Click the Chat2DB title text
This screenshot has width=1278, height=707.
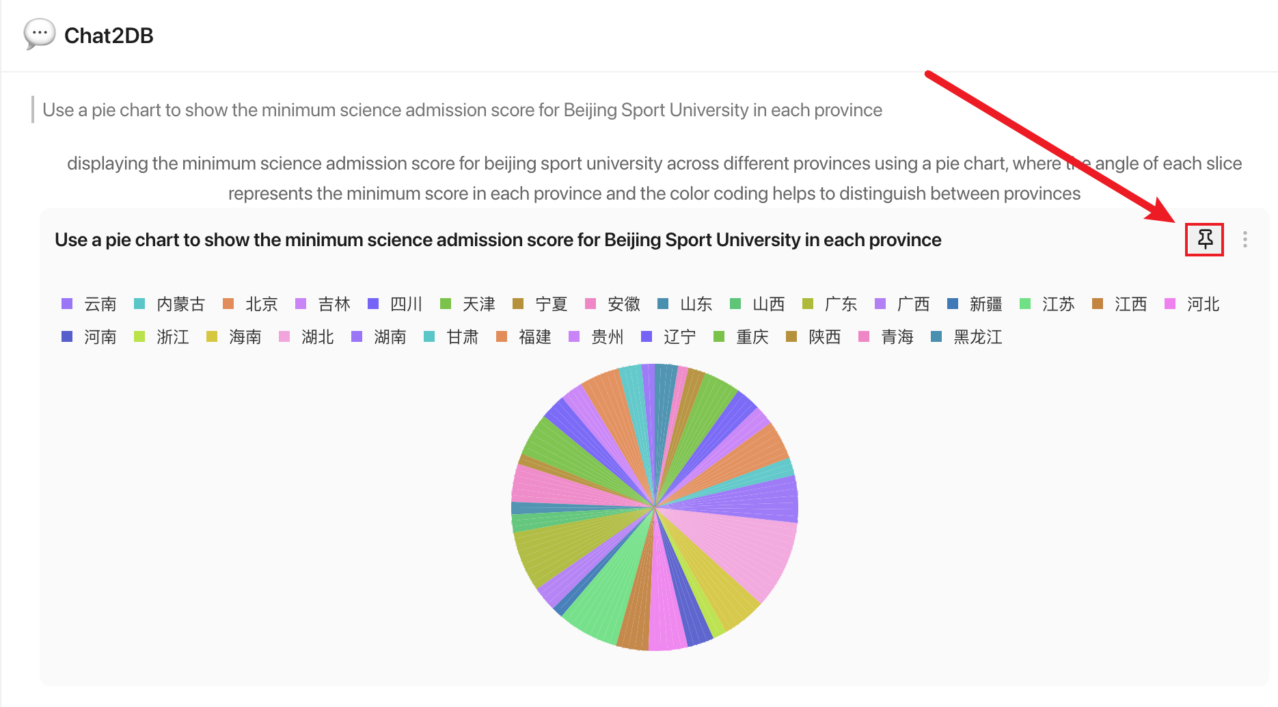click(x=109, y=36)
